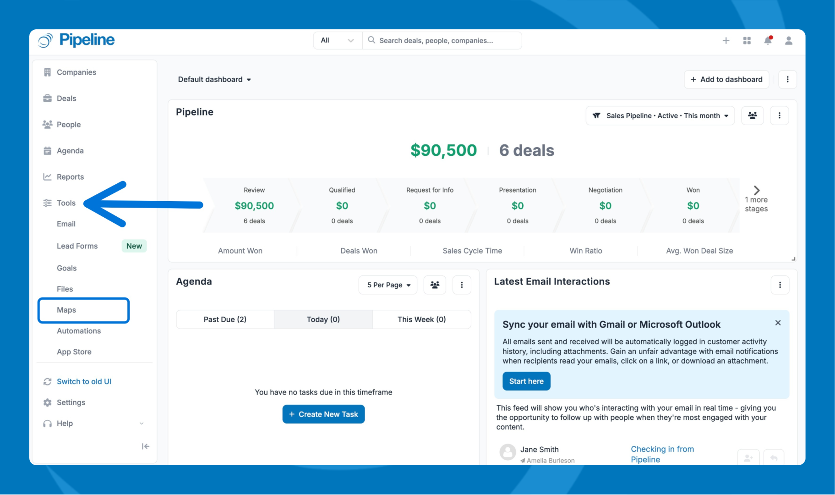Select the Today (0) tab

pyautogui.click(x=323, y=319)
